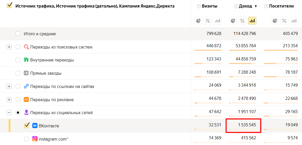Uncheck the ВКонтакте row checkbox
The width and height of the screenshot is (302, 145).
[27, 126]
